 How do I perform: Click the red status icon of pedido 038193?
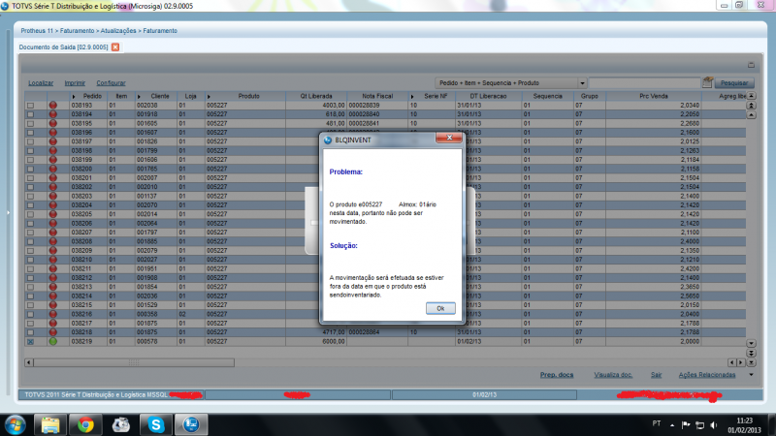coord(53,106)
